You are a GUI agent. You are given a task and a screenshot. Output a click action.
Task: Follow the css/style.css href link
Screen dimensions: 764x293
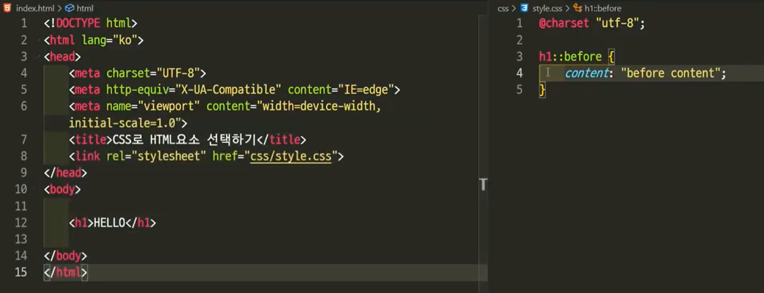(x=290, y=156)
